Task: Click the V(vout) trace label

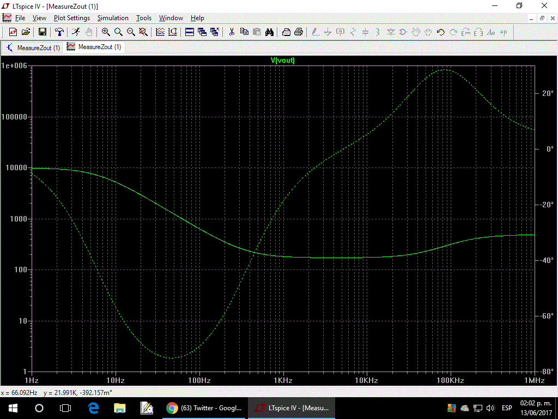Action: [283, 60]
